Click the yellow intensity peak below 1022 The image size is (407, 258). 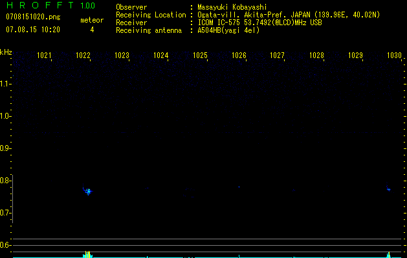(88, 254)
